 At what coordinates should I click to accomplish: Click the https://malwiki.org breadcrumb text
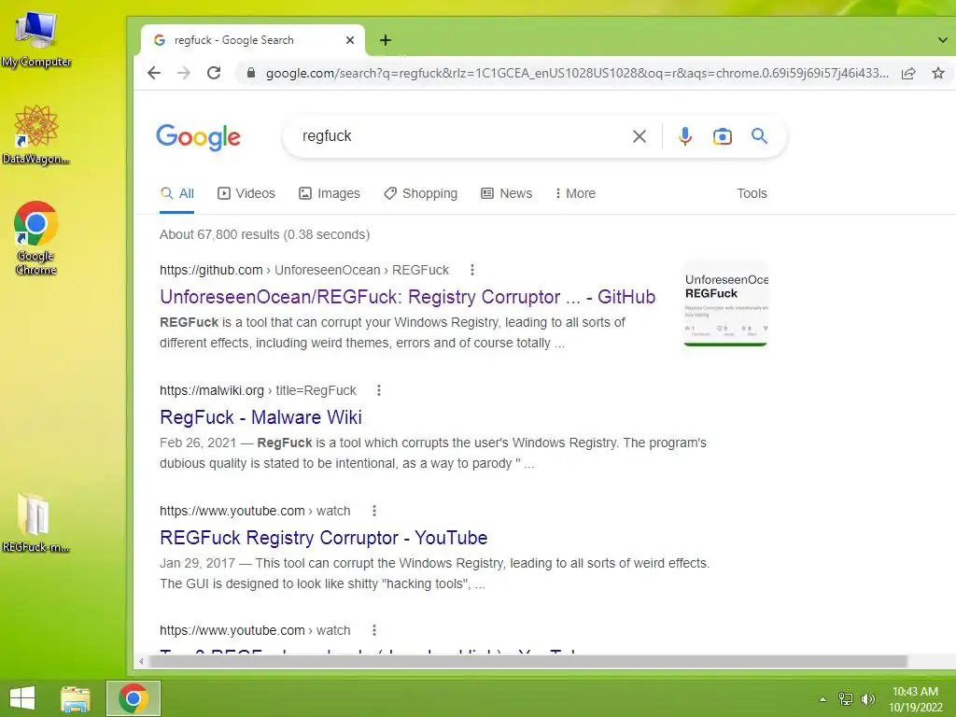click(x=212, y=390)
